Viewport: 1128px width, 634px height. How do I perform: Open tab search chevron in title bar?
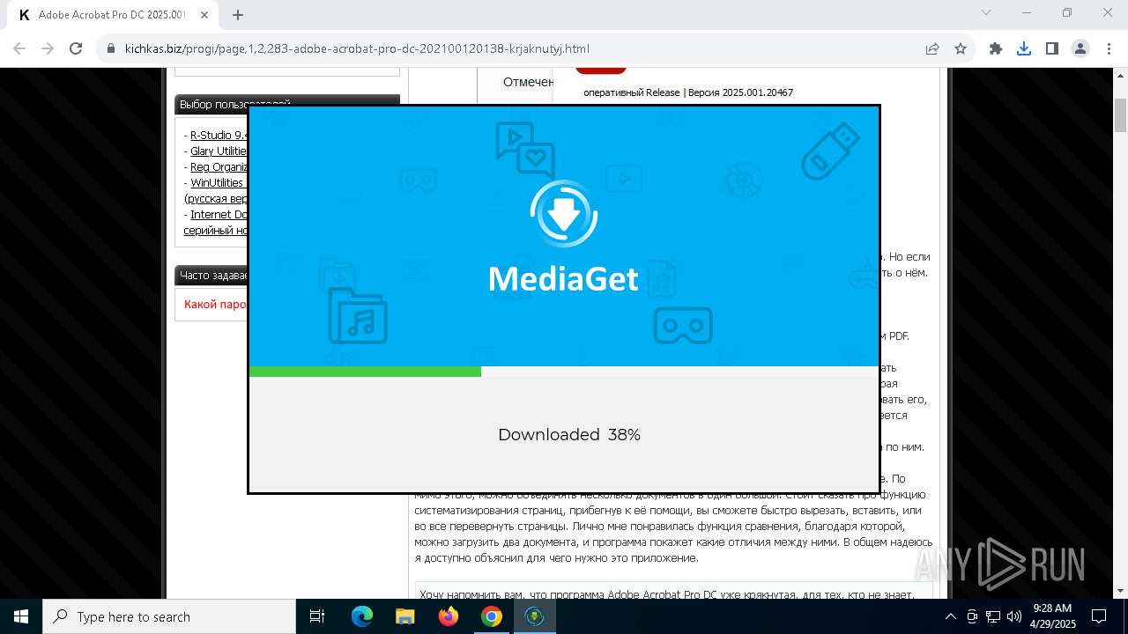coord(986,12)
